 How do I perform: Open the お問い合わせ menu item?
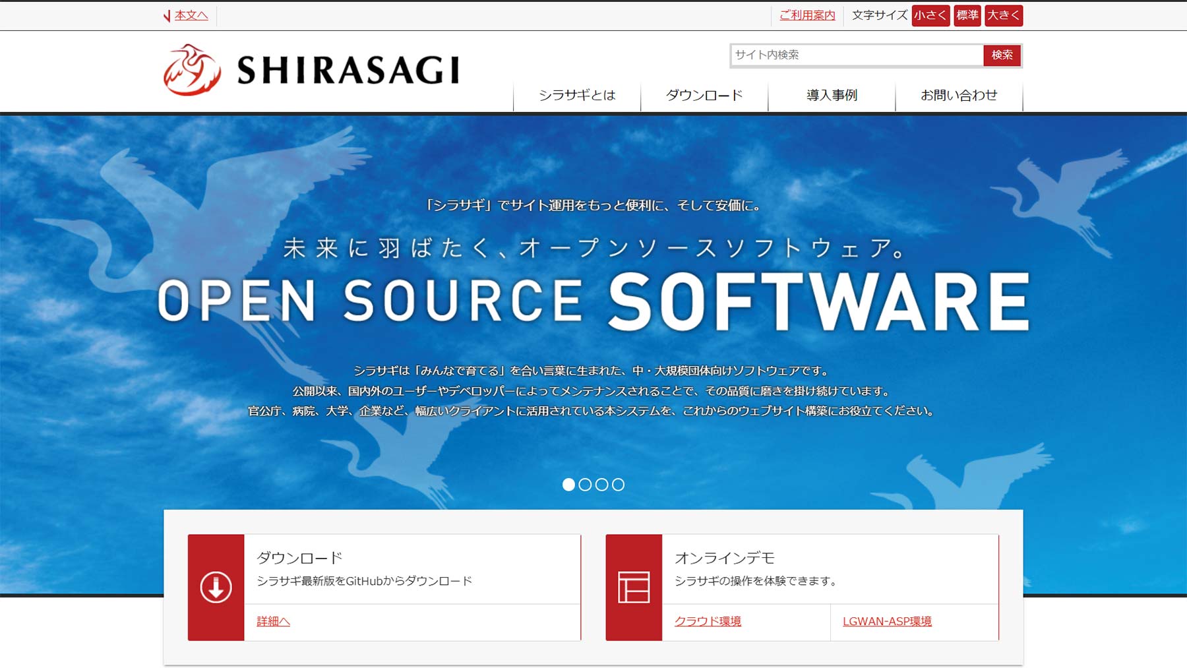point(959,96)
